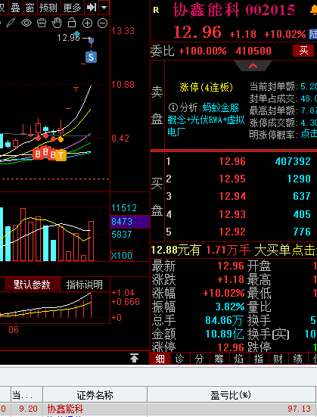Click the 涨停(4连板) label
Screen dimensions: 317x417
(x=207, y=87)
